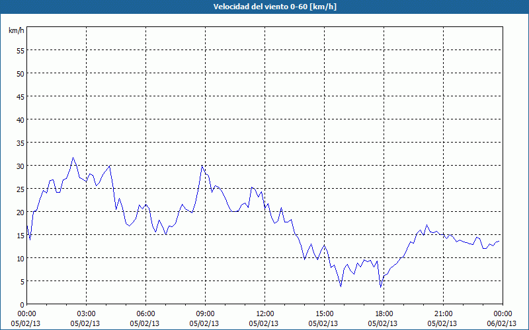
Task: Click the chart title 'Velocidad del viento 0-60 [km/h]'
Action: click(x=274, y=7)
